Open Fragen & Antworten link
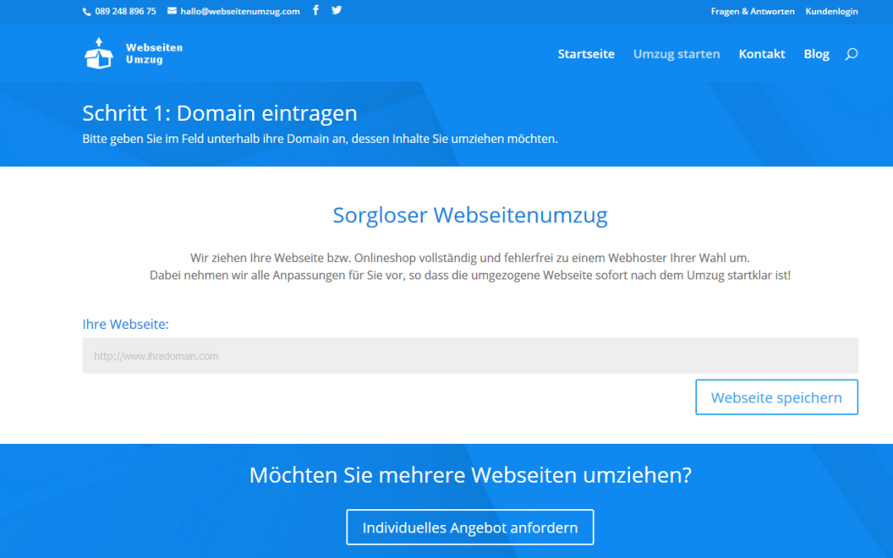 coord(752,12)
